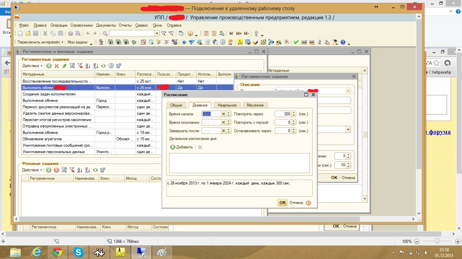Click green add icon in Регламентные задания toolbar
The width and height of the screenshot is (462, 259).
49,66
